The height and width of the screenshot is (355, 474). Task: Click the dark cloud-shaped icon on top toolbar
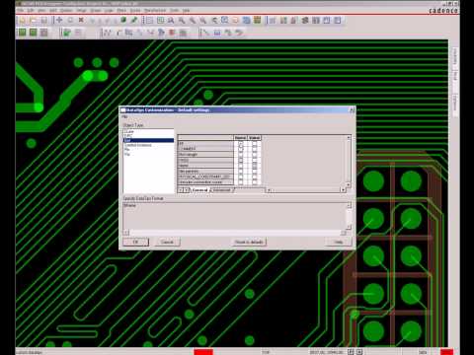coord(305,21)
